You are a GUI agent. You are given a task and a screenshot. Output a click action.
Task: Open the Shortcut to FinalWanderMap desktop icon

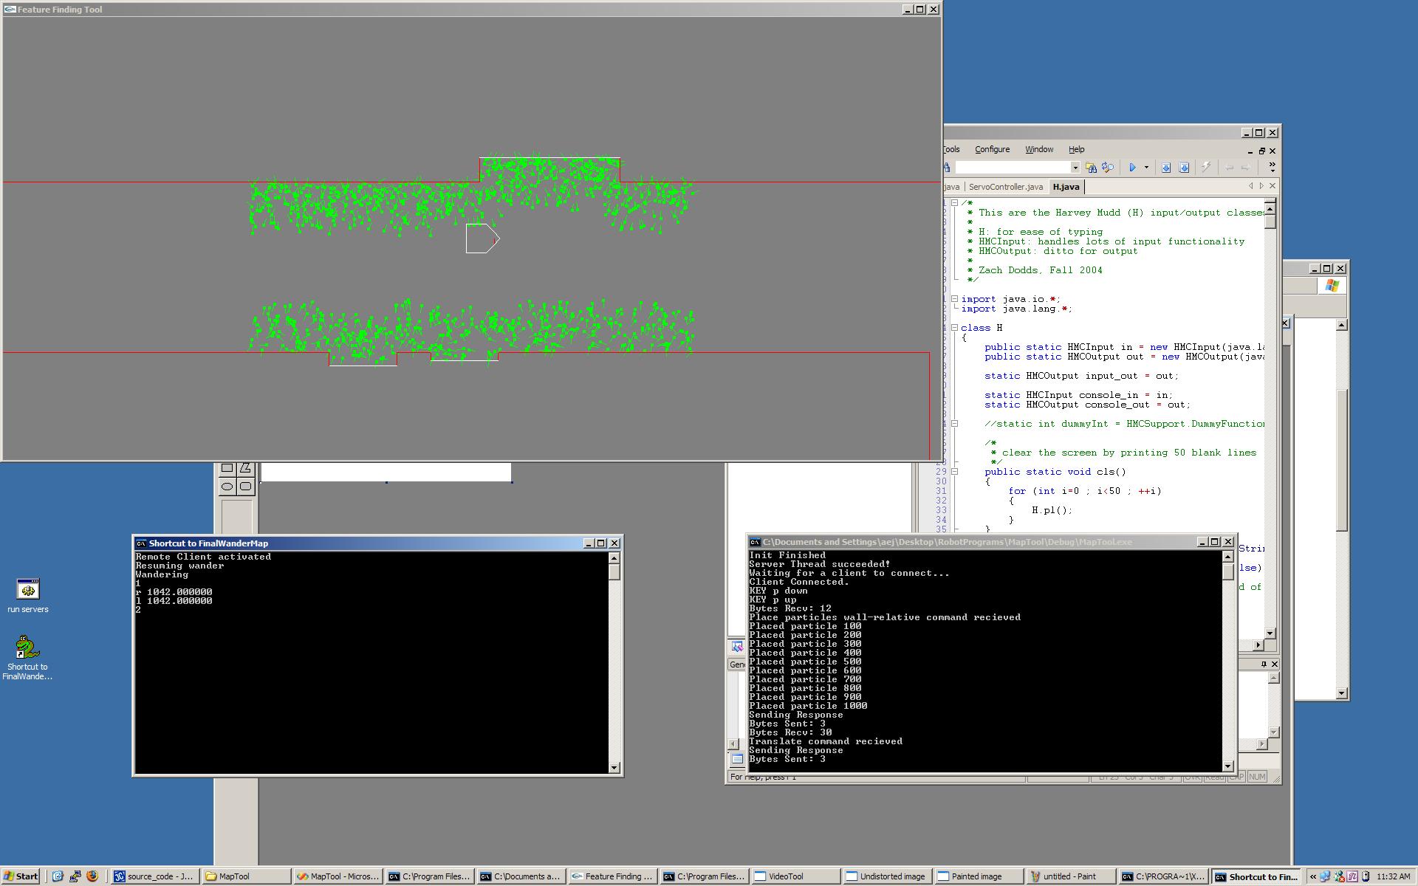click(x=28, y=657)
